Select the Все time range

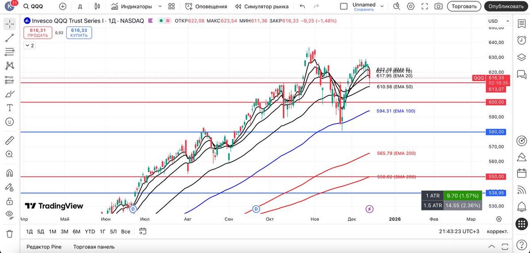[x=126, y=231]
